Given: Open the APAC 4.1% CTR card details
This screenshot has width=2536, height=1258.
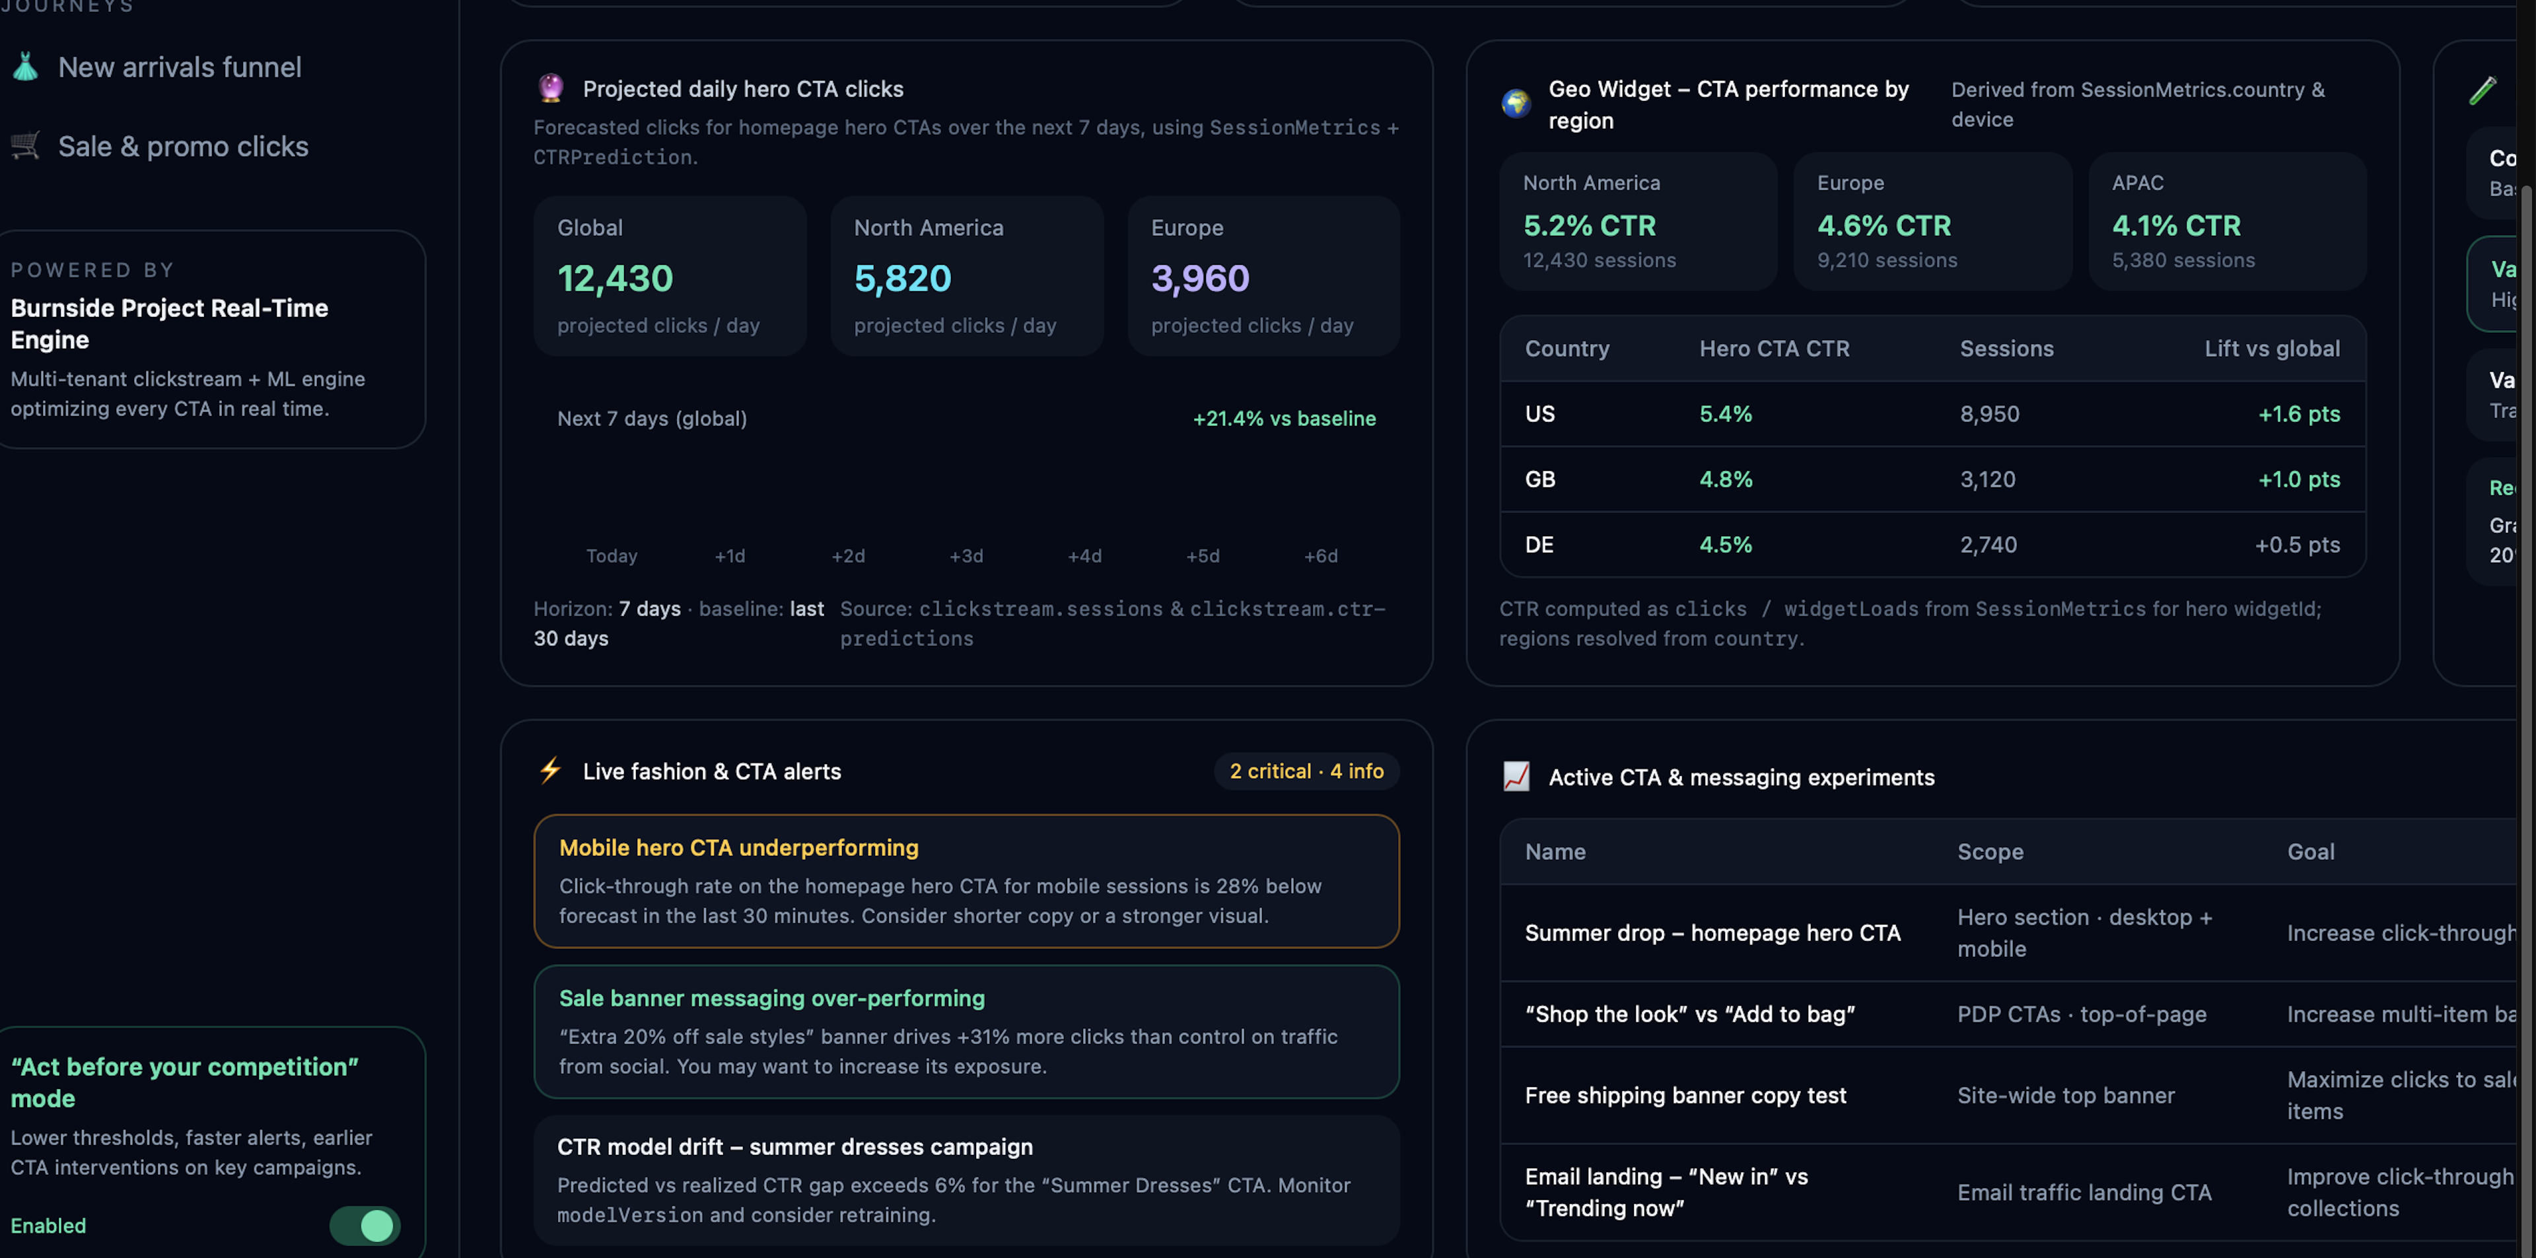Looking at the screenshot, I should [2227, 221].
